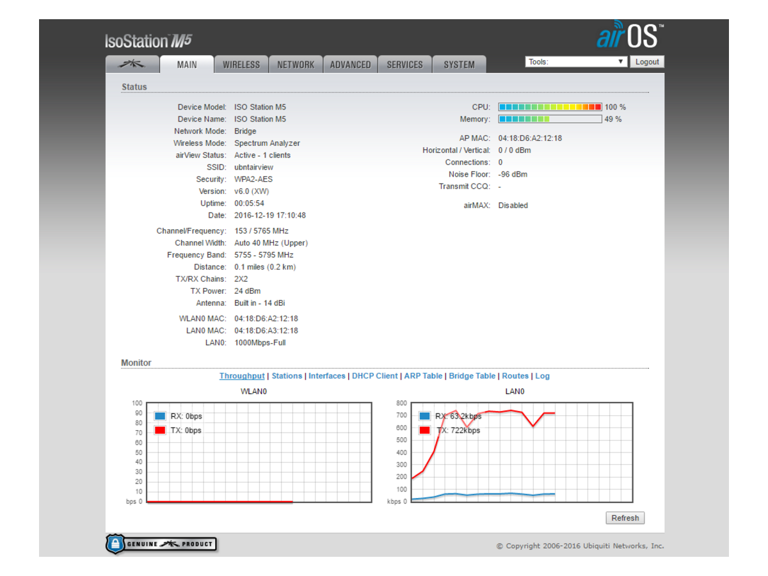Click the airOS logo
This screenshot has width=768, height=576.
tap(630, 35)
